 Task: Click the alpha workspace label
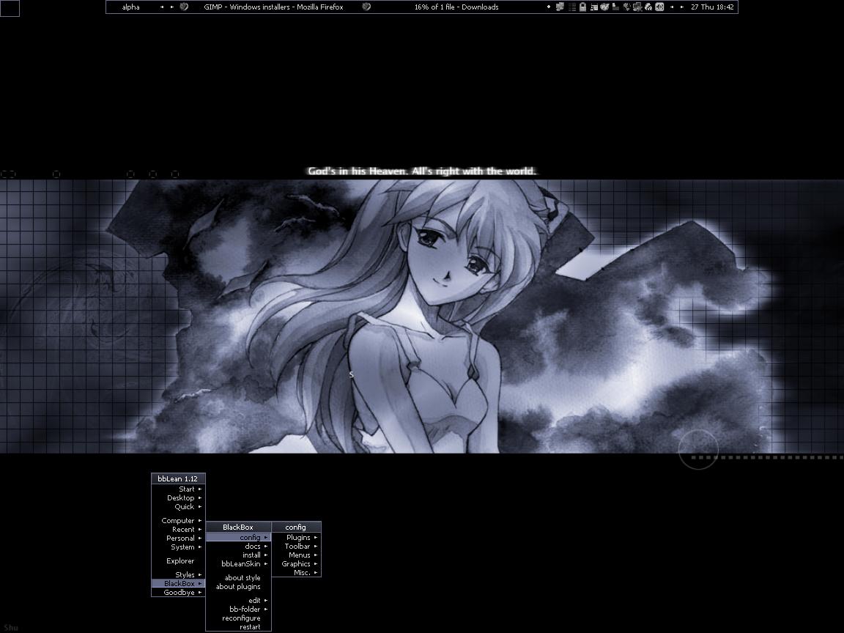pyautogui.click(x=131, y=7)
